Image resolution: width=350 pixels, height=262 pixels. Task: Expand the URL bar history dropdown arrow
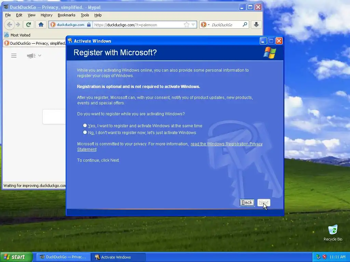pos(193,25)
